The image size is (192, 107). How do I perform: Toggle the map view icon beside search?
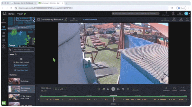(x=10, y=49)
